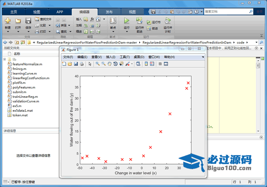Screen dimensions: 267x187
Task: Toggle Insert Colorbar in Figure toolbar
Action: coord(145,64)
